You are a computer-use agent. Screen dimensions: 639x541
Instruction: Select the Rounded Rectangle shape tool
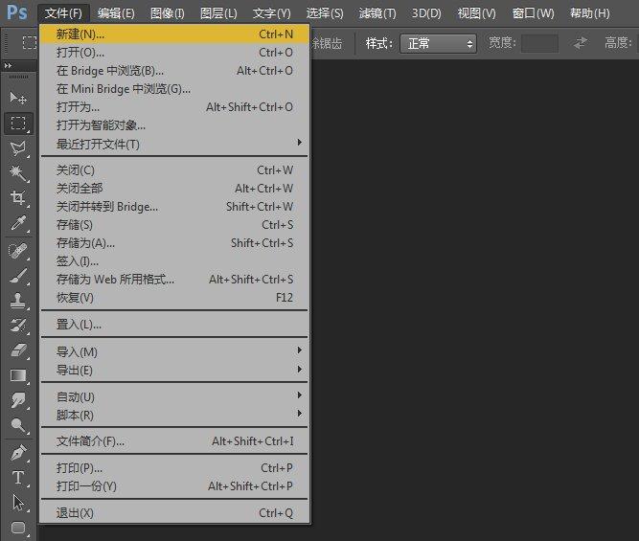(x=18, y=528)
